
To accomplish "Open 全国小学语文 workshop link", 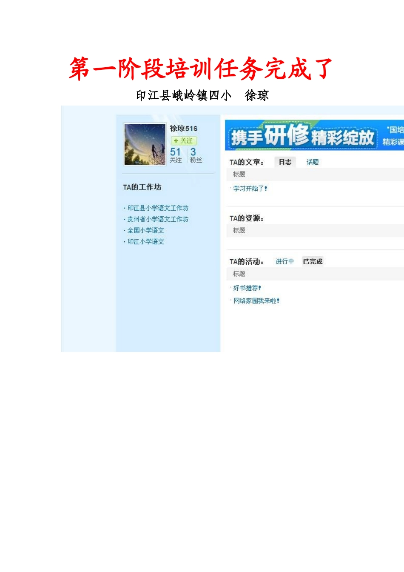I will (x=146, y=230).
